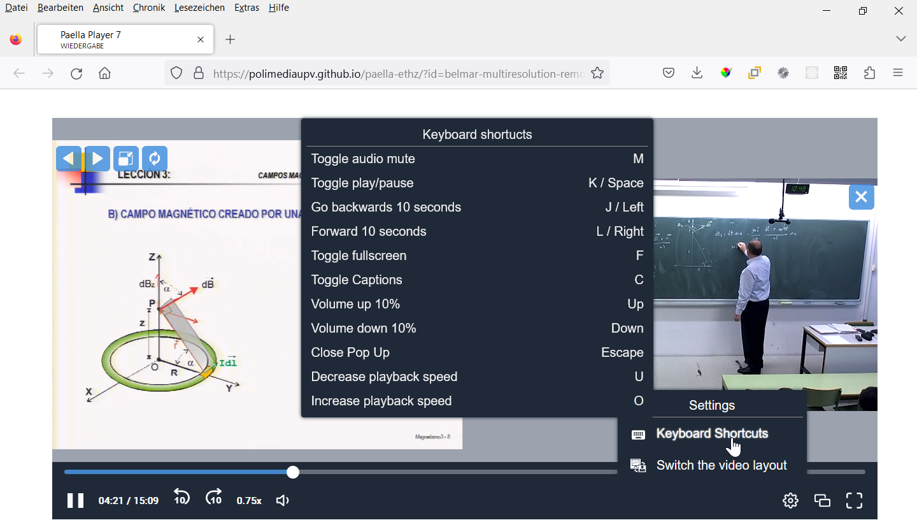Open the player settings gear

[x=790, y=500]
